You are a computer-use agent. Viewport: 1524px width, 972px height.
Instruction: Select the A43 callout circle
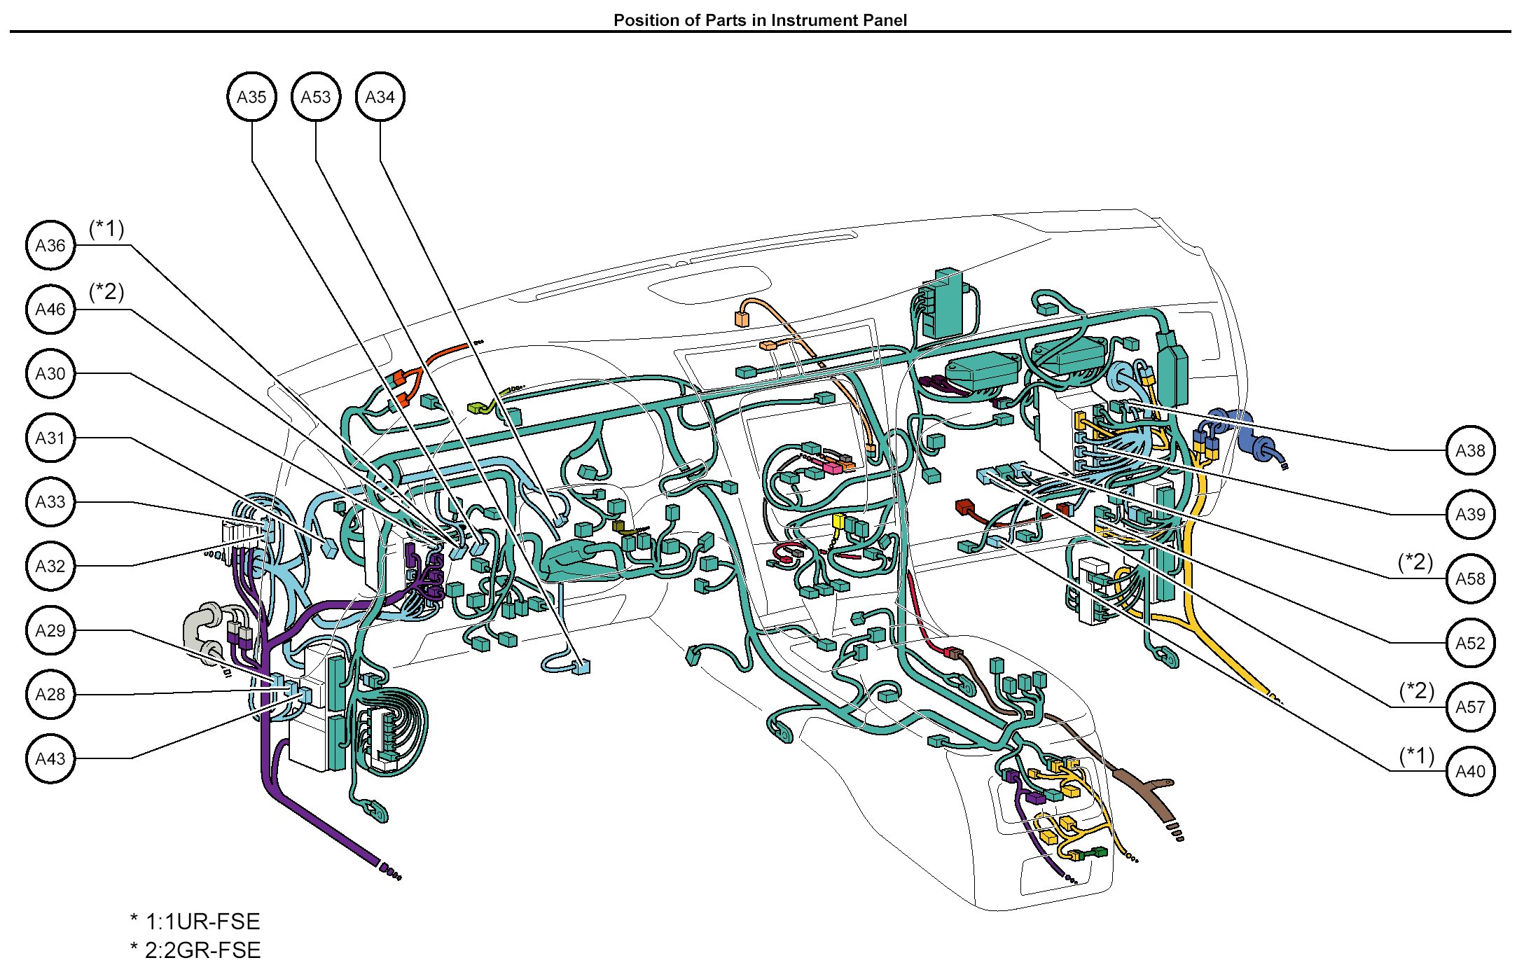pos(50,758)
